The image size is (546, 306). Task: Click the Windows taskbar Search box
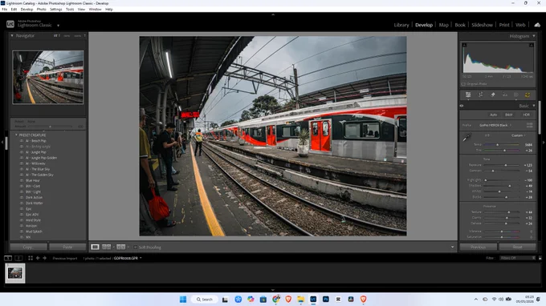[x=205, y=299]
